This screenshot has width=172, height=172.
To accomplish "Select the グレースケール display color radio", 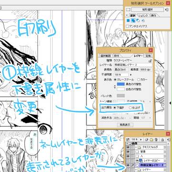I will point(116,79).
